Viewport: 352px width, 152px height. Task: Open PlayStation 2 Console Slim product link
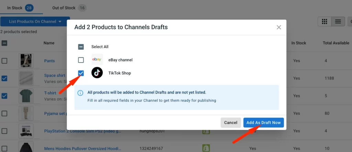(83, 131)
